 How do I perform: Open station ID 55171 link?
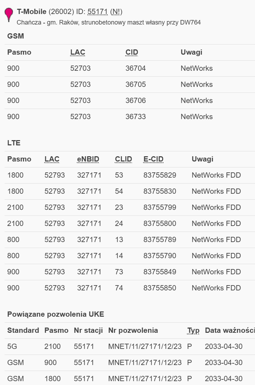(x=98, y=12)
